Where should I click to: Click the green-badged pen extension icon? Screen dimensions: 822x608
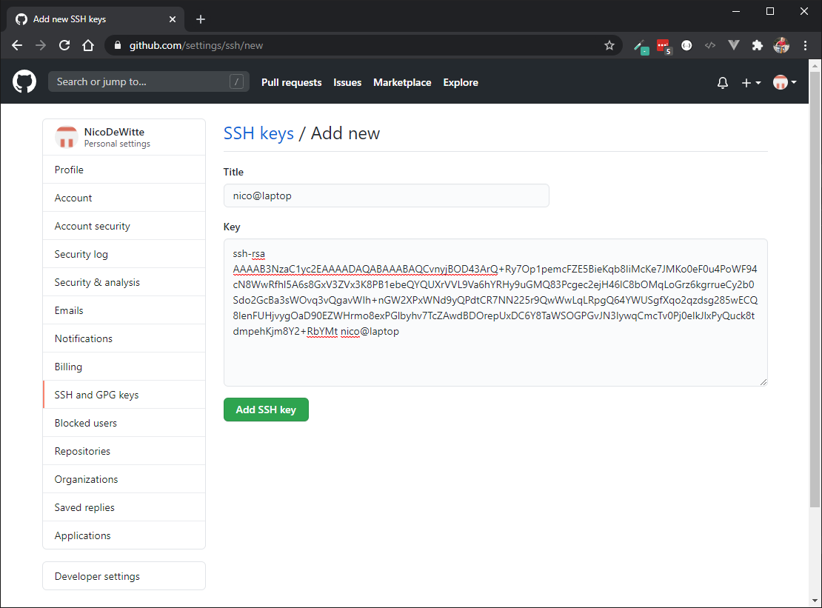[641, 47]
